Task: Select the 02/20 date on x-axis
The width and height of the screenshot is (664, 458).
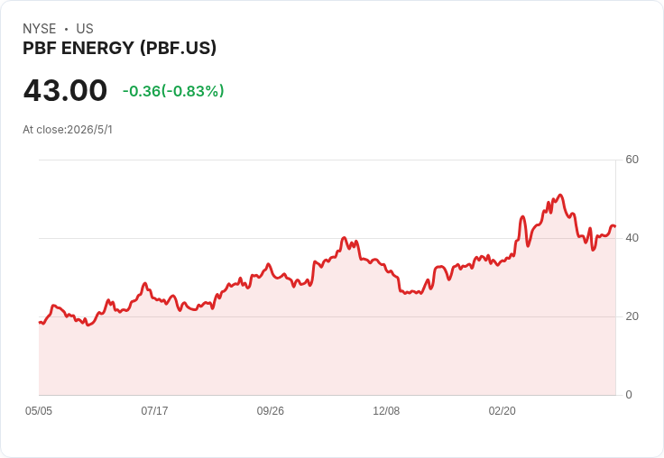Action: tap(503, 410)
